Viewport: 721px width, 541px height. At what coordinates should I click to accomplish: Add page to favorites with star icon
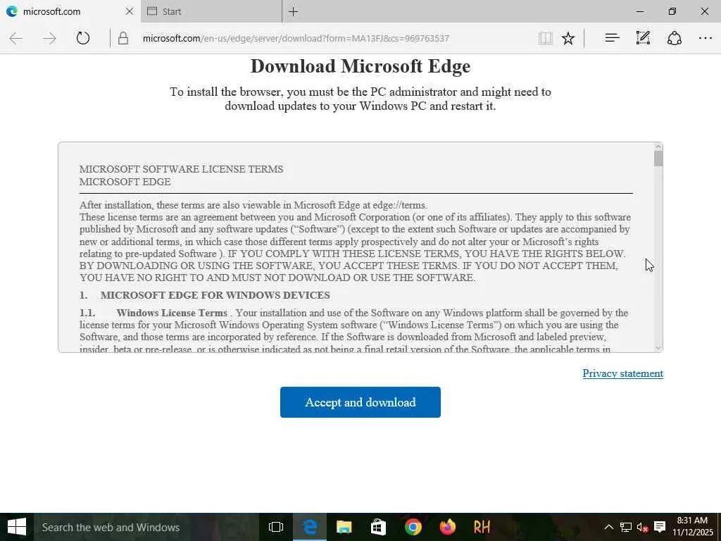(568, 38)
